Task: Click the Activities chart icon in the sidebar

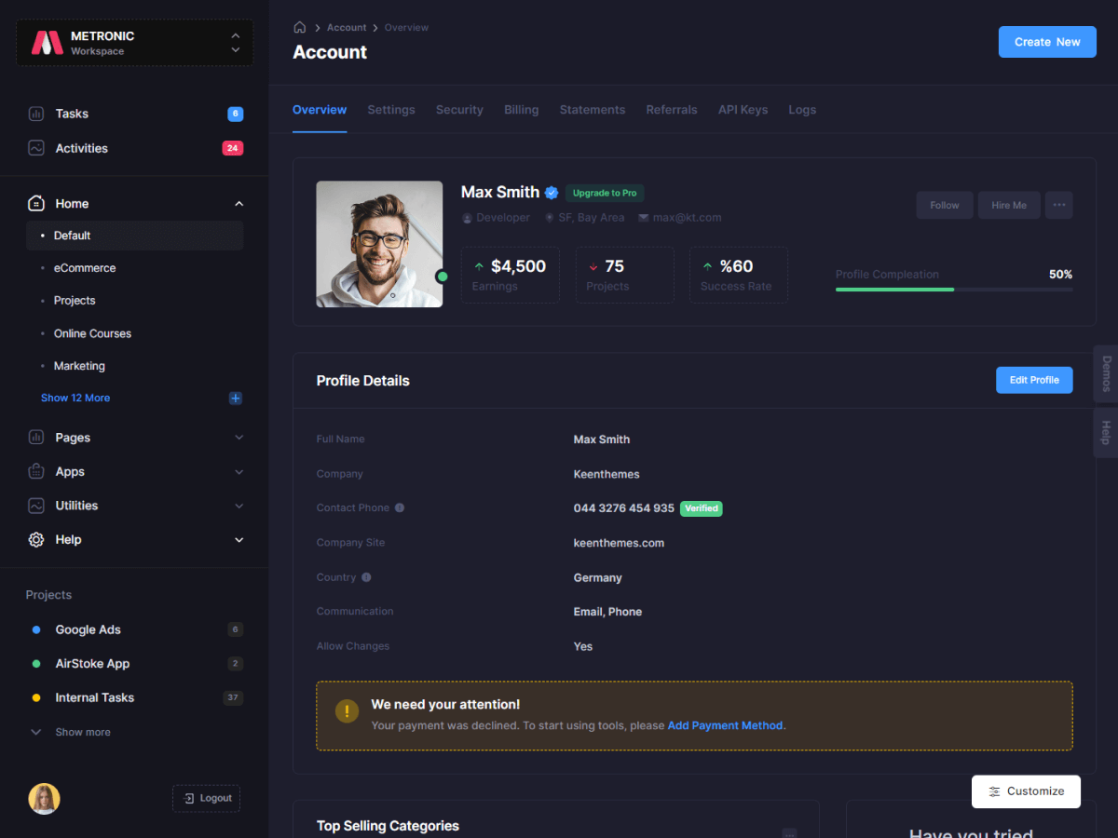Action: click(36, 148)
